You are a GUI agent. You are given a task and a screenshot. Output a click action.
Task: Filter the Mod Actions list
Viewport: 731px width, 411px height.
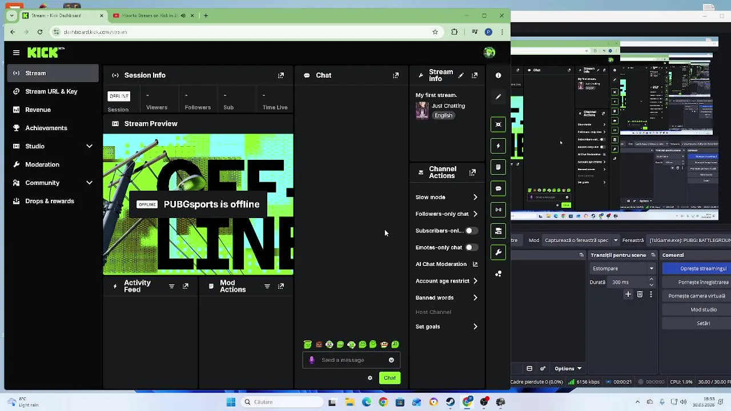267,286
